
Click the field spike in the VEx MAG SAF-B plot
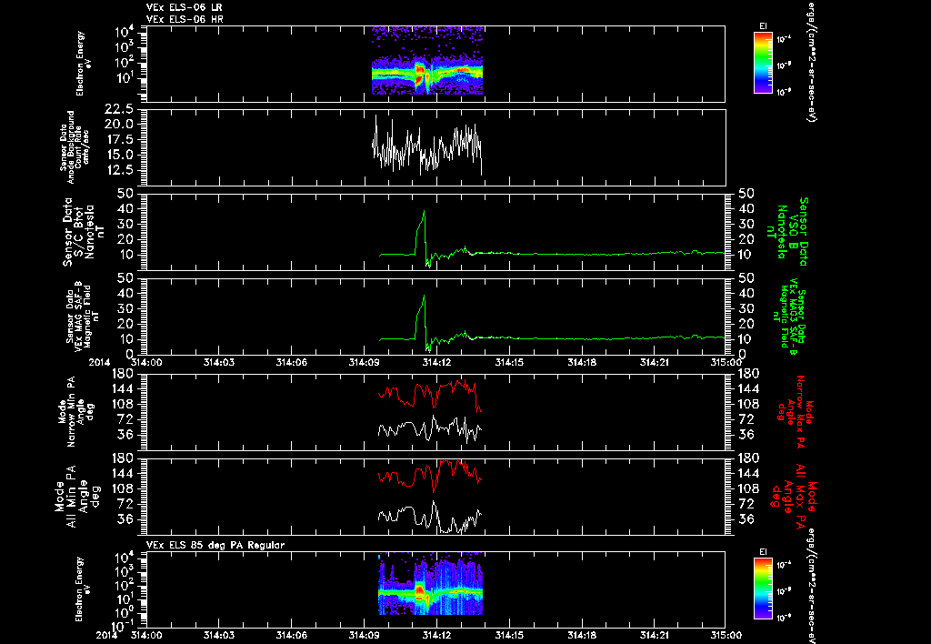424,297
